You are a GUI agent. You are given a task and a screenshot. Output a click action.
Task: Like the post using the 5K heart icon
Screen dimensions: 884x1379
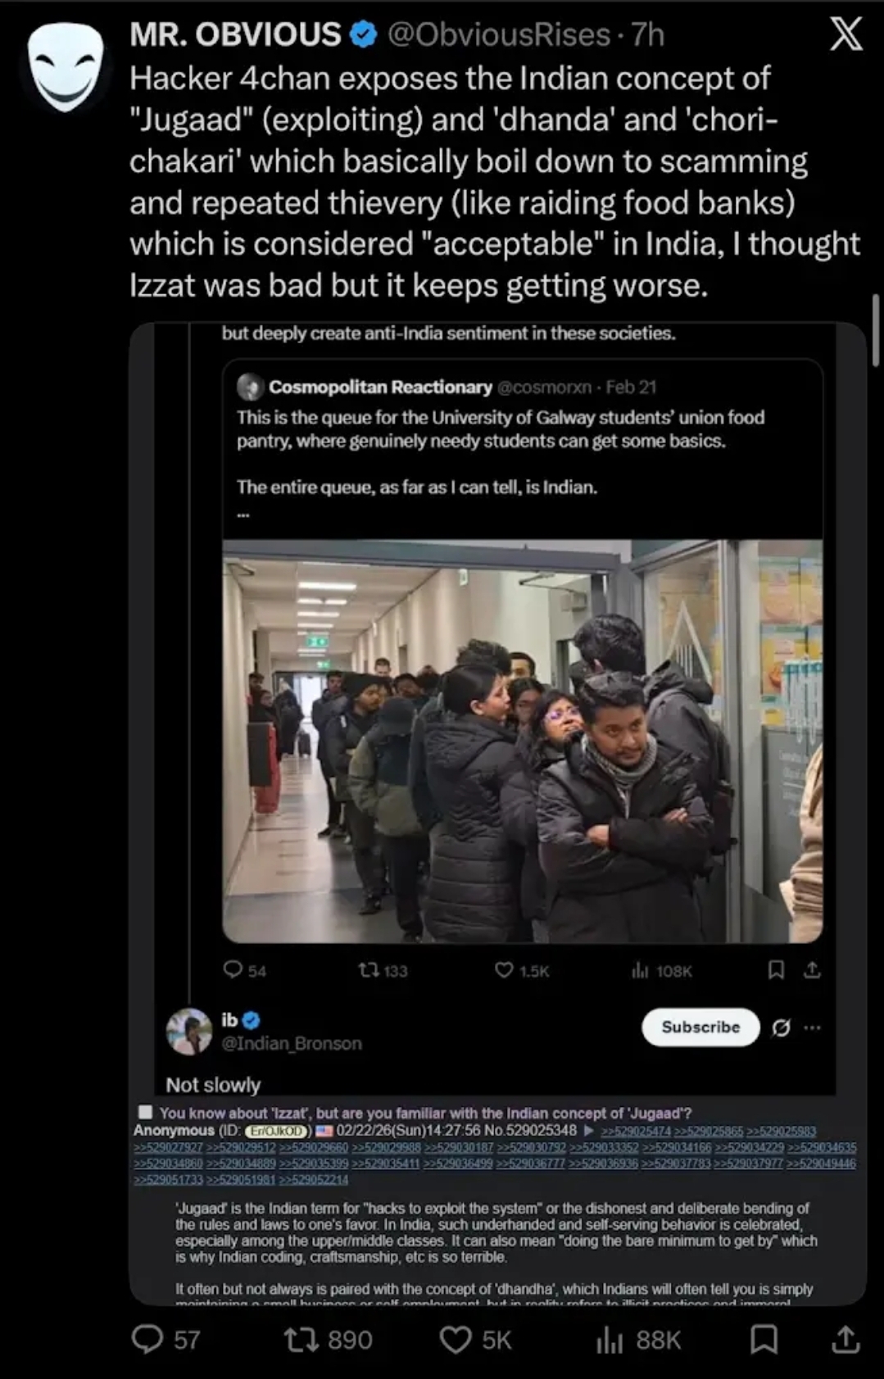[x=456, y=1339]
